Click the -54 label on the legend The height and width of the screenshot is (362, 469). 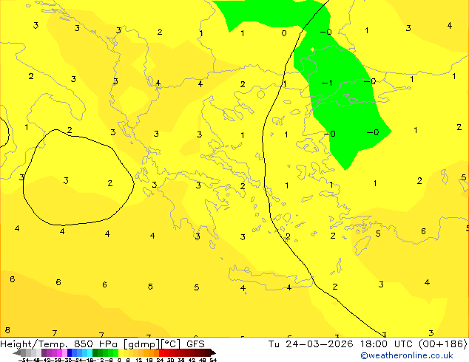coord(24,360)
